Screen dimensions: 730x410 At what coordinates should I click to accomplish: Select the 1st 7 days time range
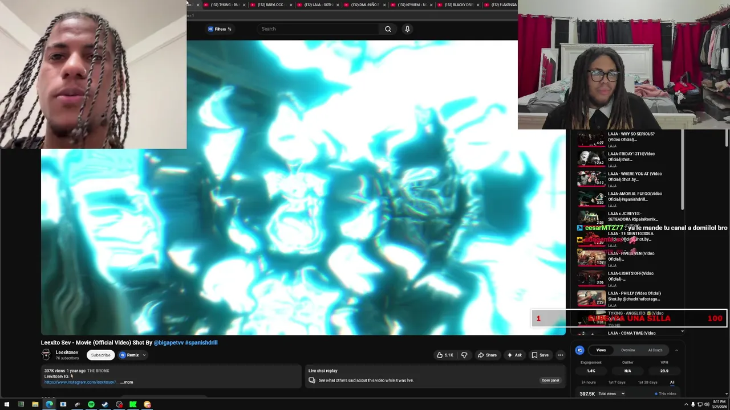coord(617,383)
